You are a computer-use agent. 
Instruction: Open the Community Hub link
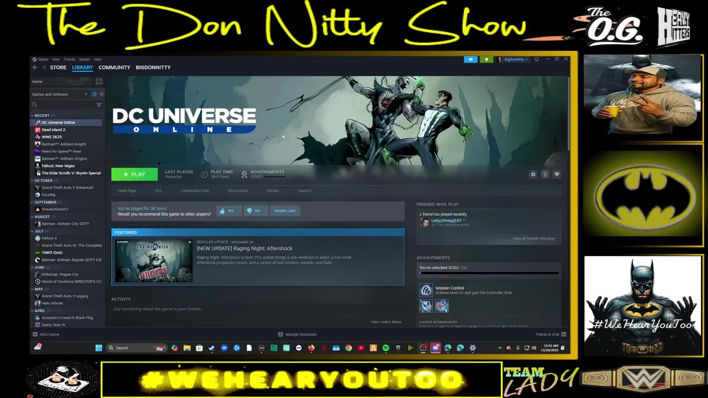(x=195, y=191)
